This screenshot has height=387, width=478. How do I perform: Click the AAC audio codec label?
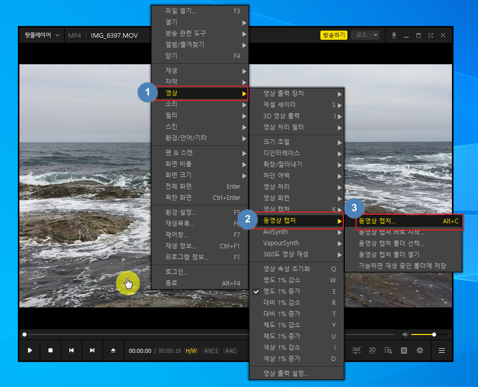(231, 351)
